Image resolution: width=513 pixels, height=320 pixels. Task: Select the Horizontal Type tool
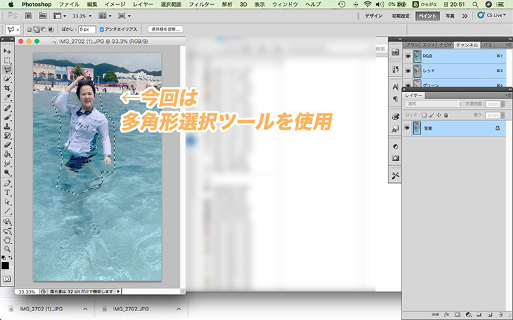point(8,192)
